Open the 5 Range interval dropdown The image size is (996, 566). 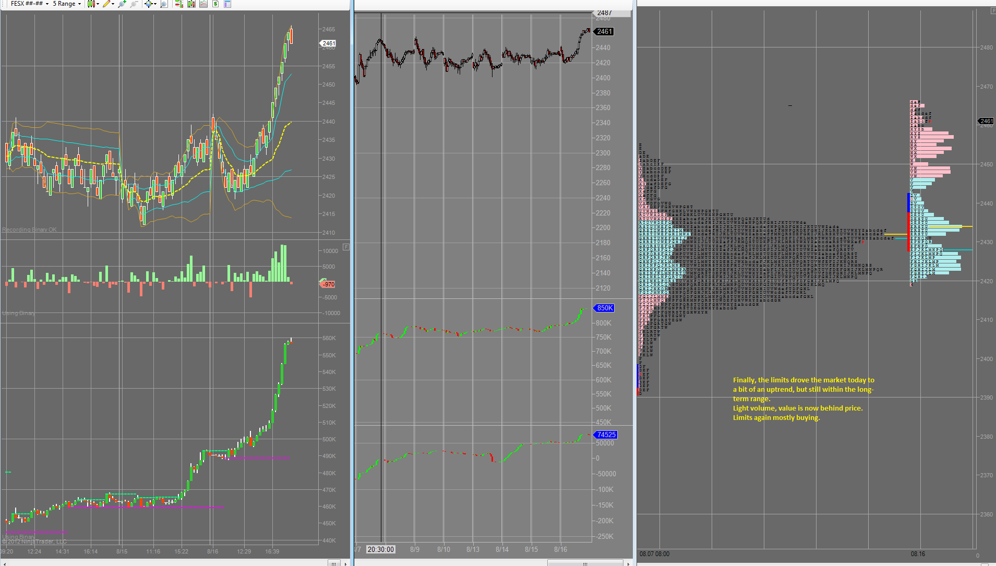tap(67, 4)
